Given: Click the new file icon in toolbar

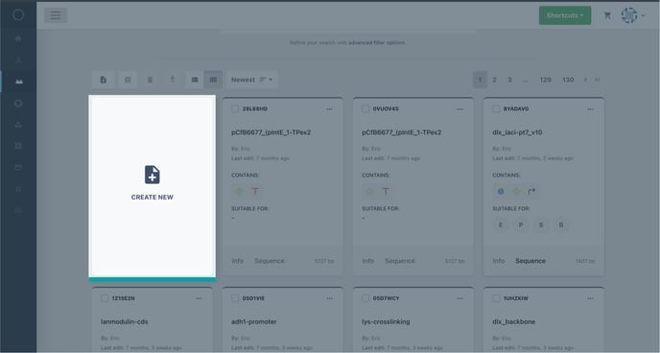Looking at the screenshot, I should click(x=104, y=80).
